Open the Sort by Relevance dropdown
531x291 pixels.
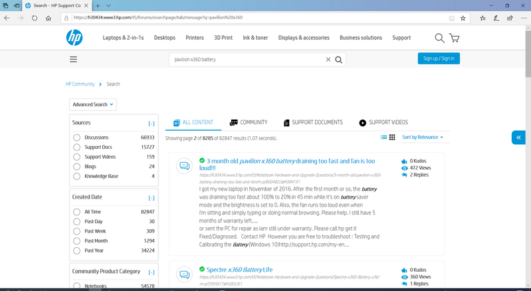click(x=422, y=138)
